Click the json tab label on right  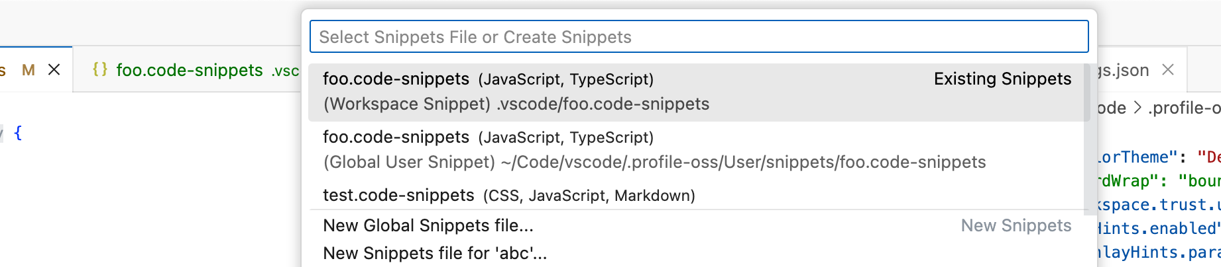coord(1124,70)
